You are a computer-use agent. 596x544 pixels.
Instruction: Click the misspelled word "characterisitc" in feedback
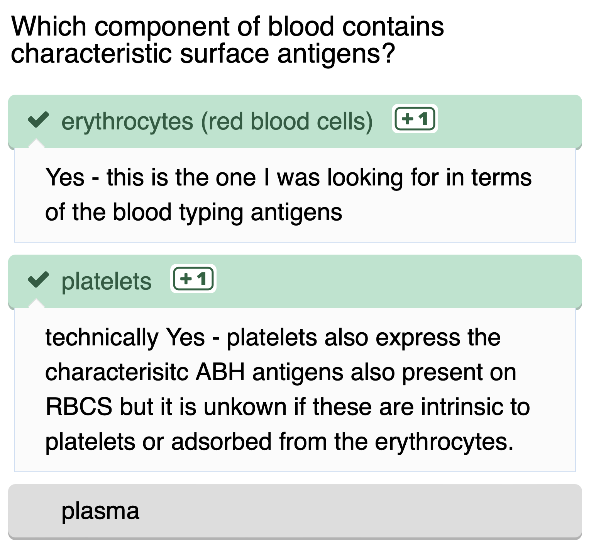click(117, 372)
